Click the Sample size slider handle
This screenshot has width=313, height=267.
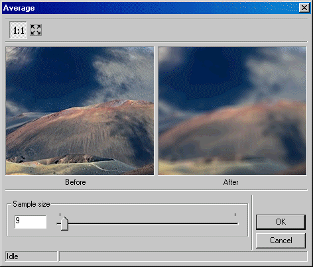(64, 223)
